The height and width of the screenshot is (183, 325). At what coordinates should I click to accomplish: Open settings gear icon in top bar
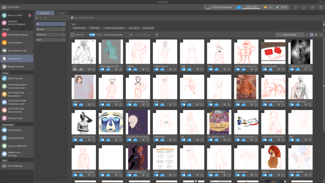tap(312, 7)
